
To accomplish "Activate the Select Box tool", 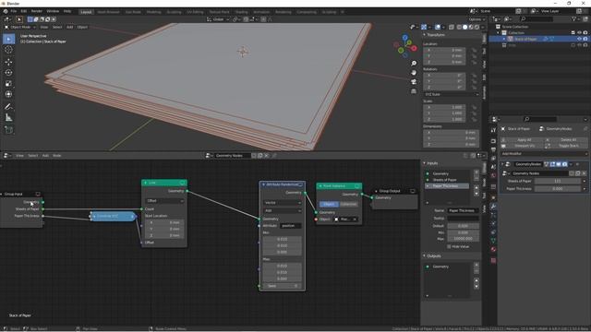I will 8,39.
